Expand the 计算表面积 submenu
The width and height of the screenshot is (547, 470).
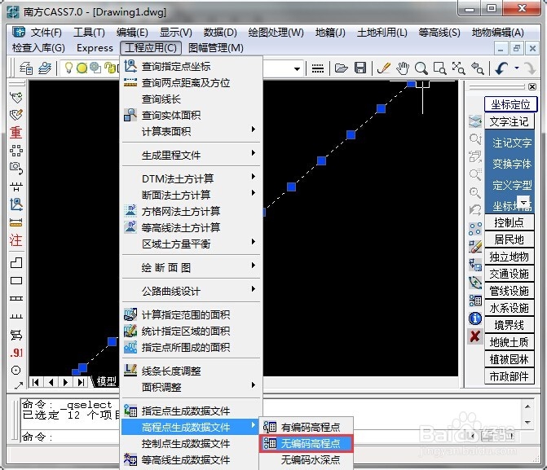(192, 131)
